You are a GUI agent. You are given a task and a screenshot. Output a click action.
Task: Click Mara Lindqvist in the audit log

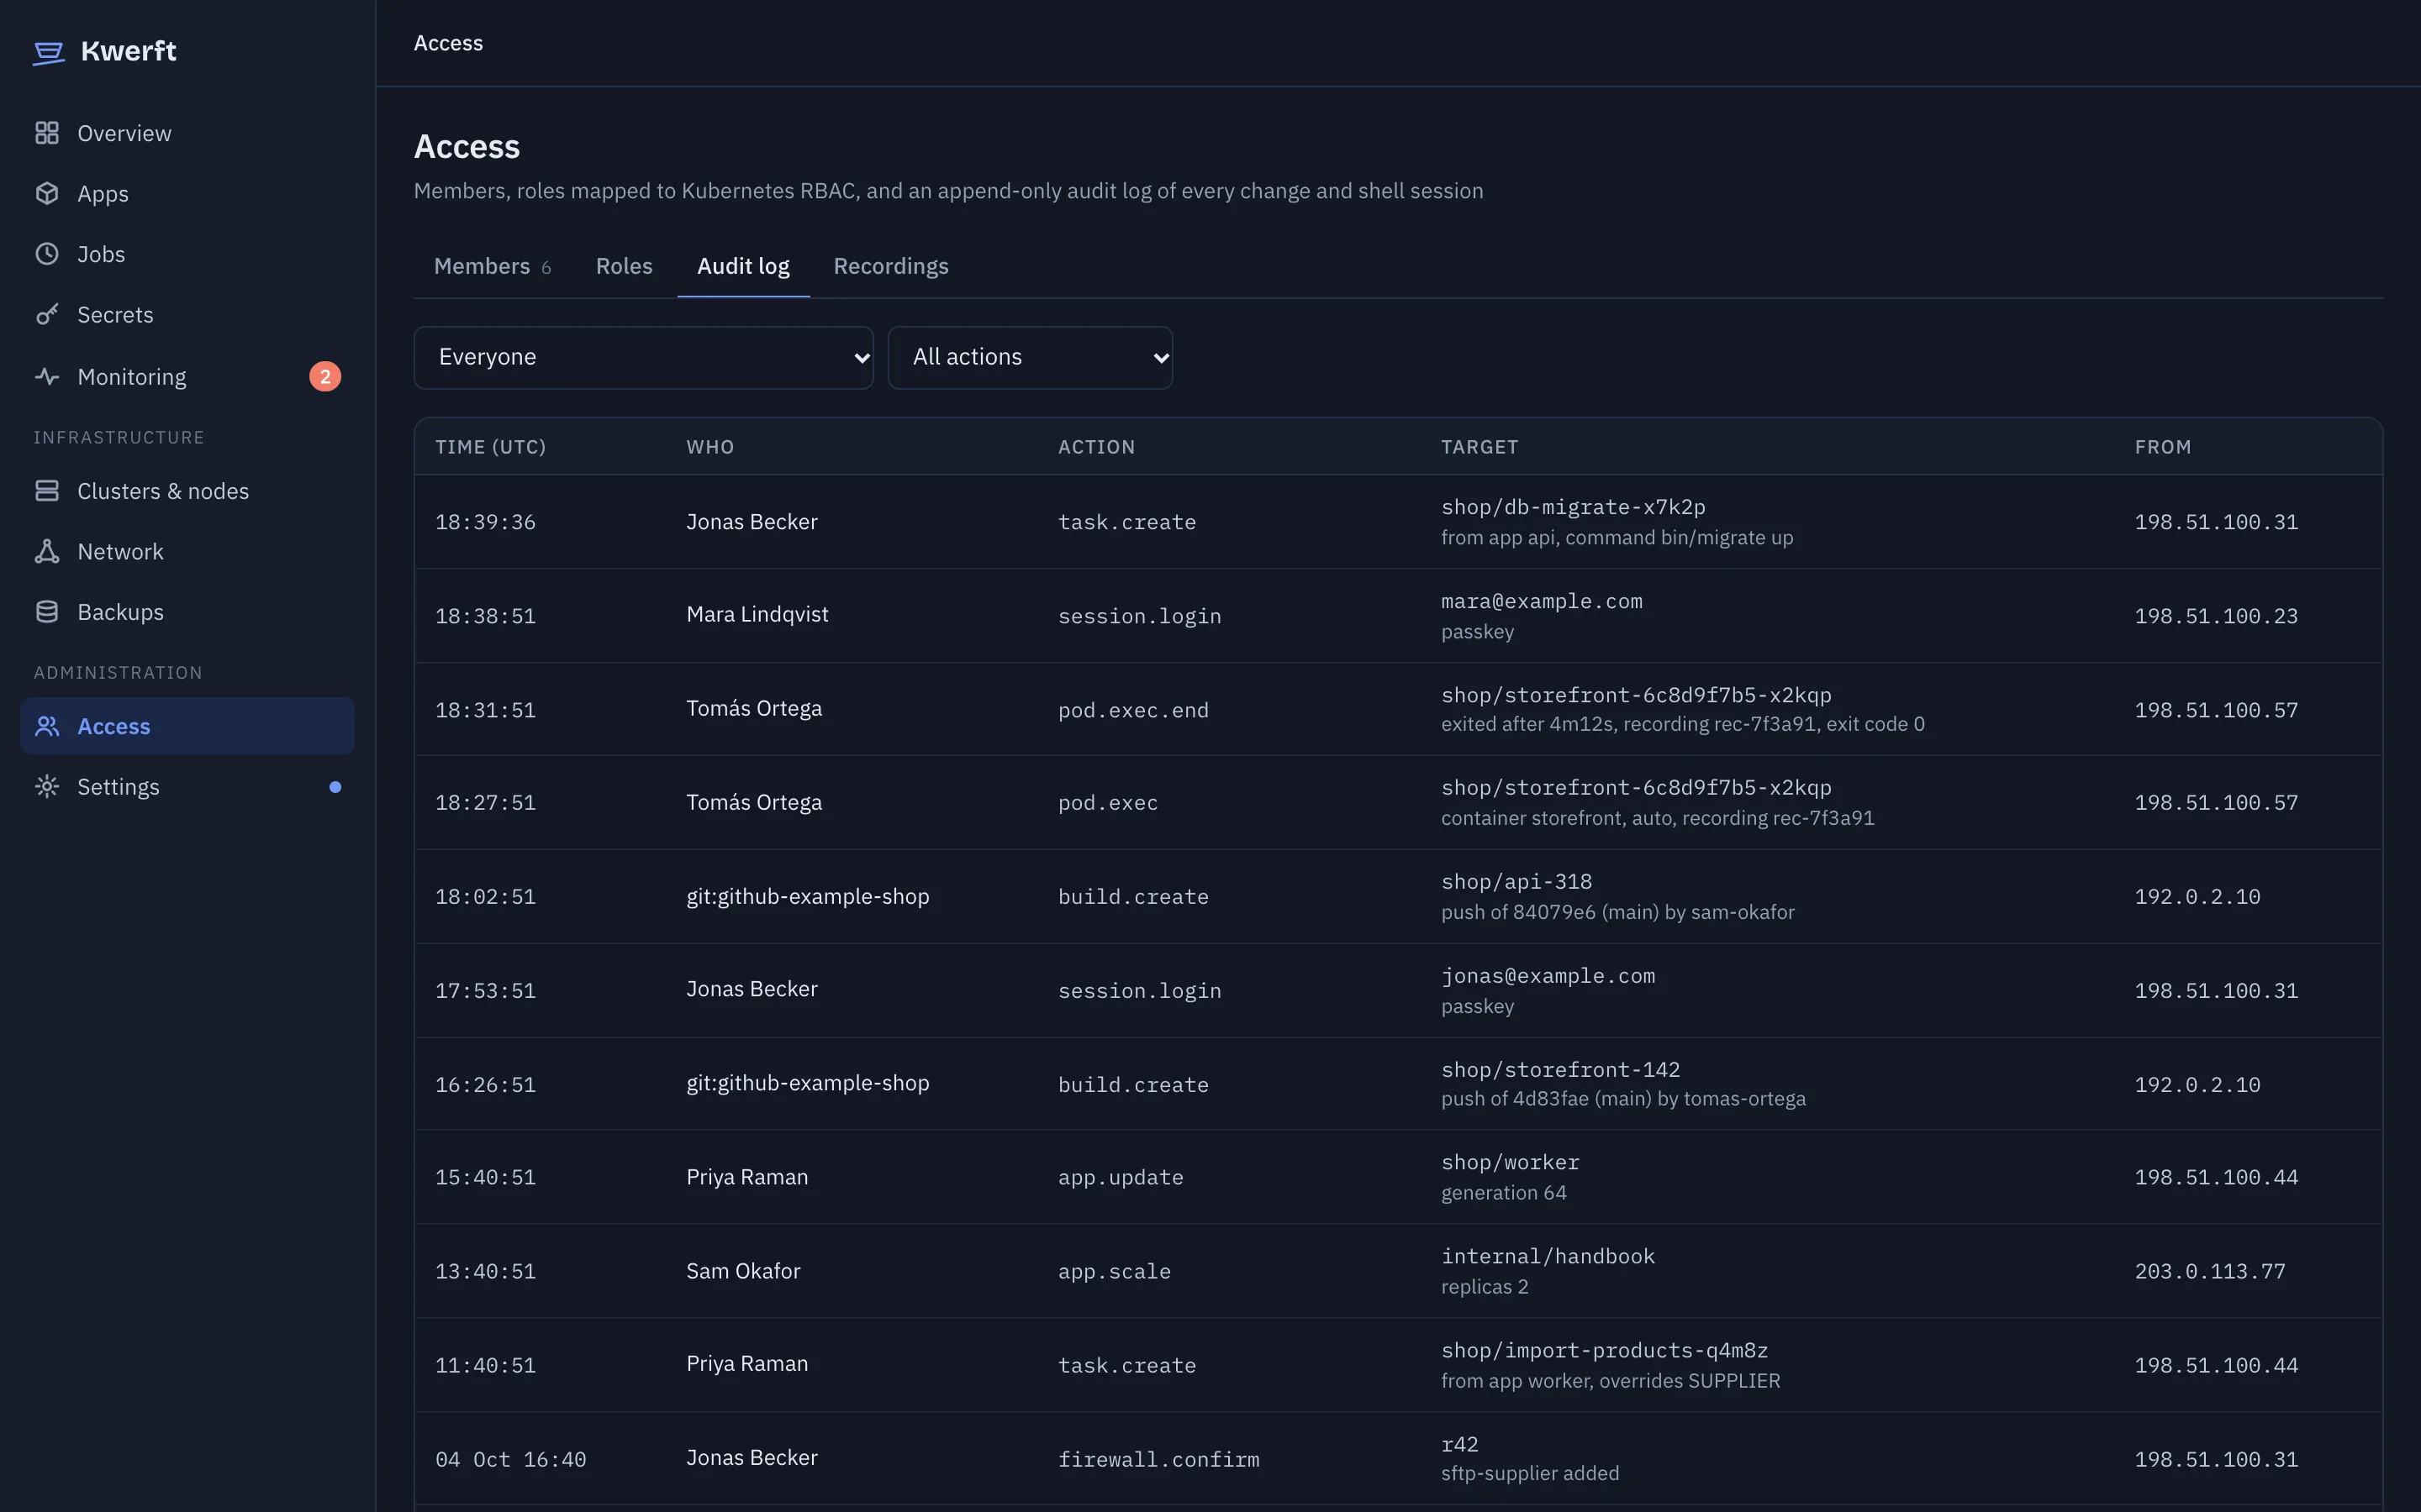757,614
